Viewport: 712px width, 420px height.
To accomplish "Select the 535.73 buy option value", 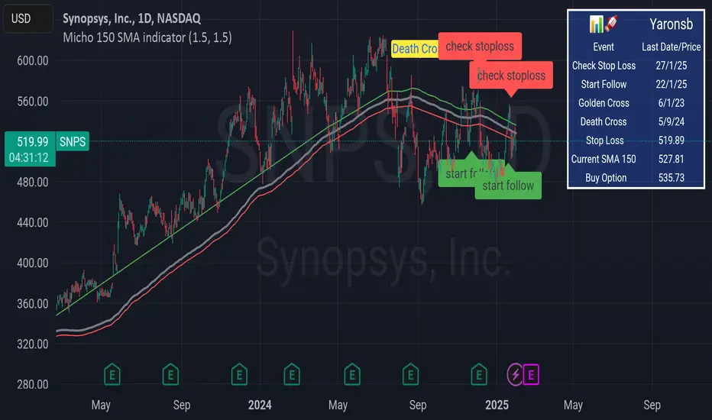I will pyautogui.click(x=672, y=177).
